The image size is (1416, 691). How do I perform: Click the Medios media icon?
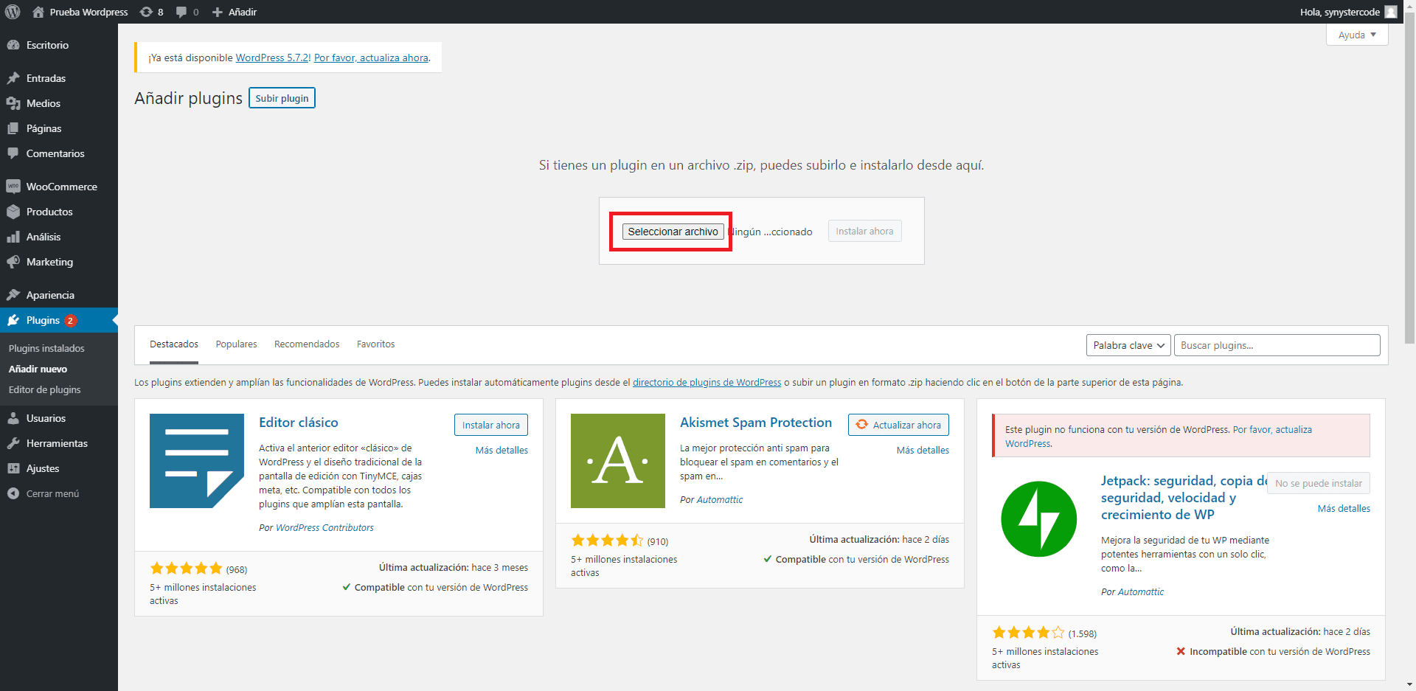13,103
